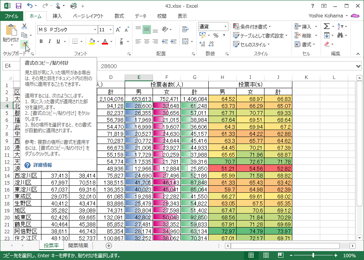Viewport: 364px width, 260px height.
Task: Toggle align text right
Action: tap(155, 41)
